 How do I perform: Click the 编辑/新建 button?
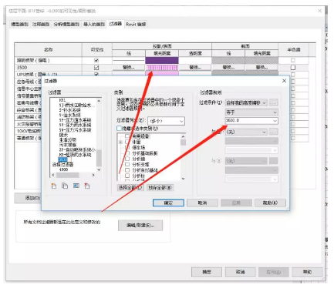140,226
